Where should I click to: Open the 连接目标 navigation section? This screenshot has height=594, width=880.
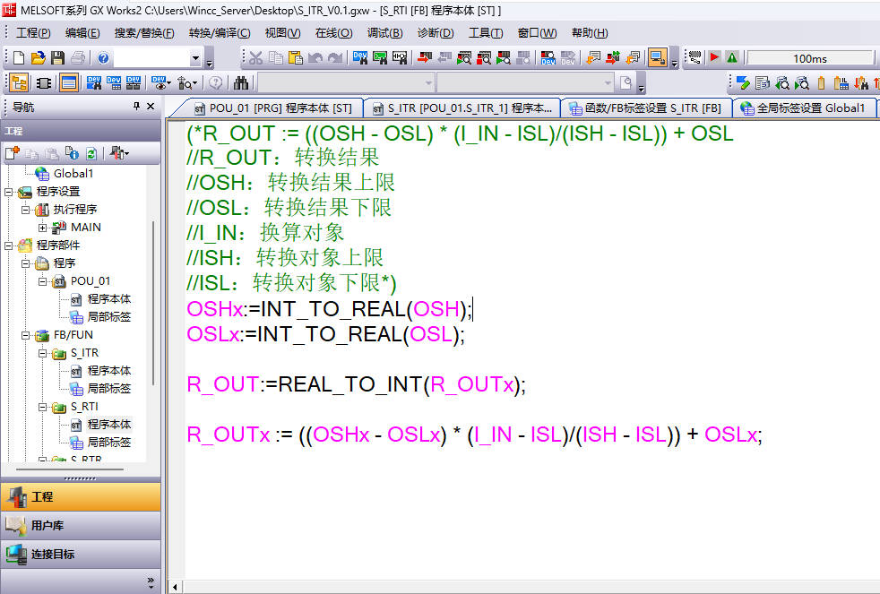tap(53, 554)
